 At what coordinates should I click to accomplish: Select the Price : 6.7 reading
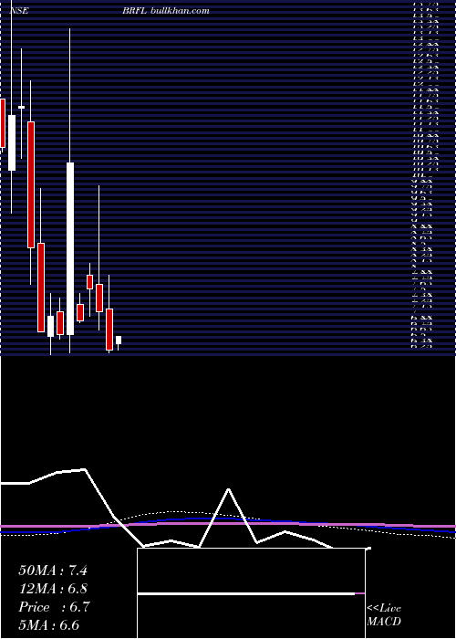(54, 607)
